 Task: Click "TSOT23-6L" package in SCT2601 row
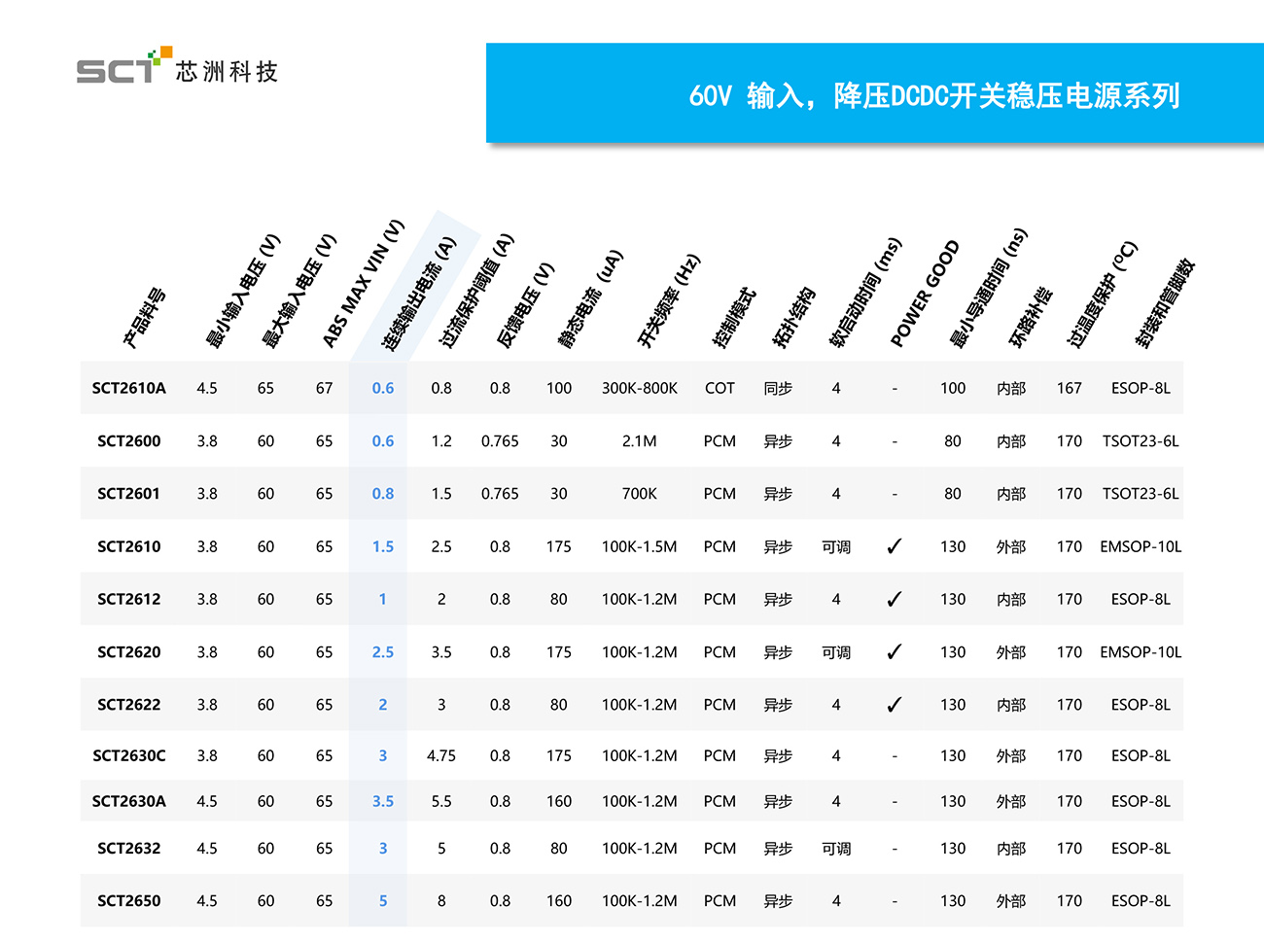(x=1141, y=493)
